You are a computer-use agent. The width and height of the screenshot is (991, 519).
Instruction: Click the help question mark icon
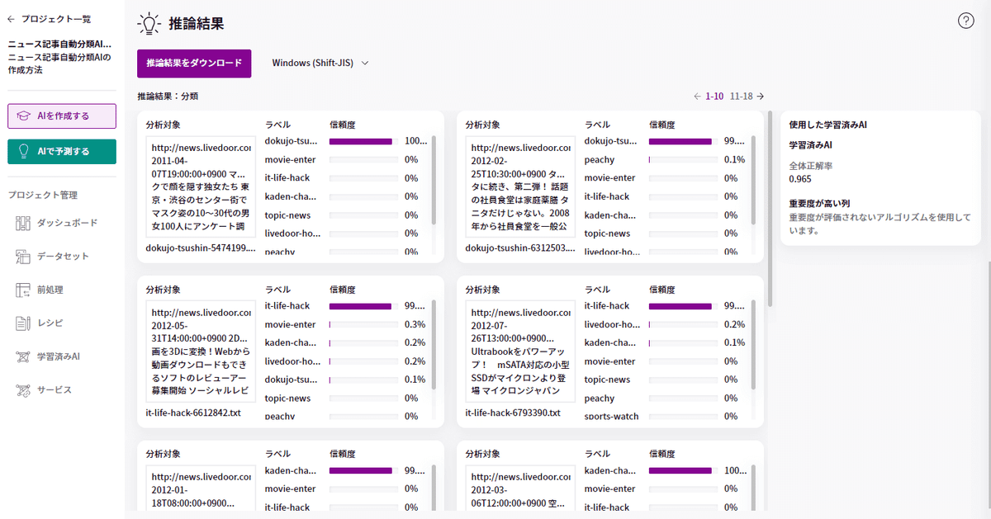966,21
